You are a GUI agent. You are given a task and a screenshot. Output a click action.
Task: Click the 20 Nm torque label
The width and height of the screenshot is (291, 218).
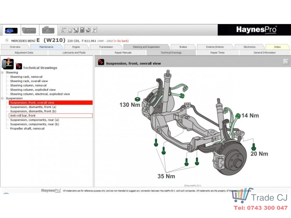(x=259, y=154)
